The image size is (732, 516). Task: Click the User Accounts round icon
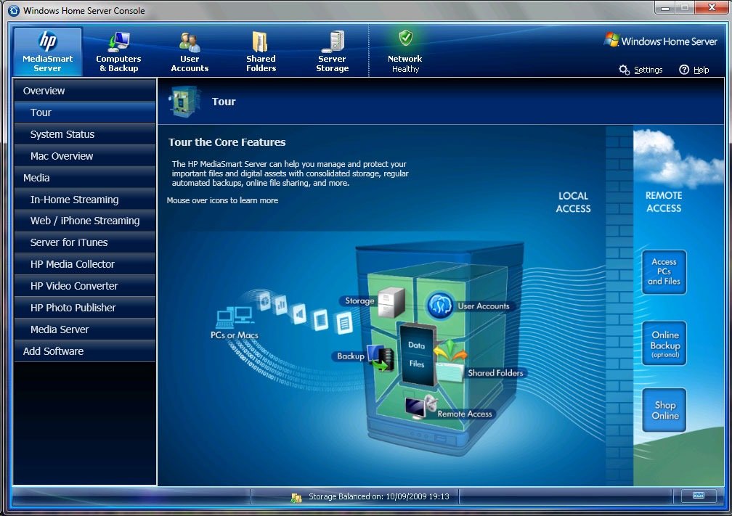tap(439, 306)
